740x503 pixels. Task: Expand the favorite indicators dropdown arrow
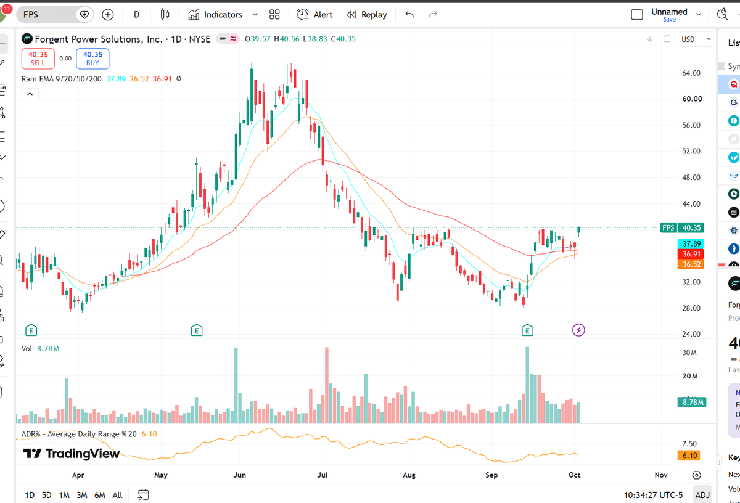255,14
